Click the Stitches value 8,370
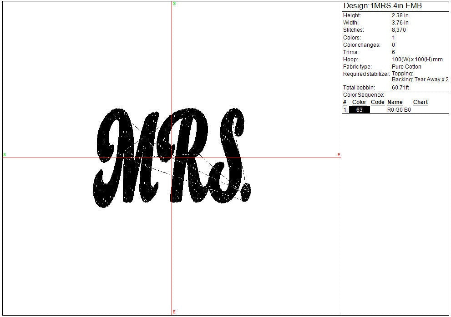451x317 pixels. (399, 30)
